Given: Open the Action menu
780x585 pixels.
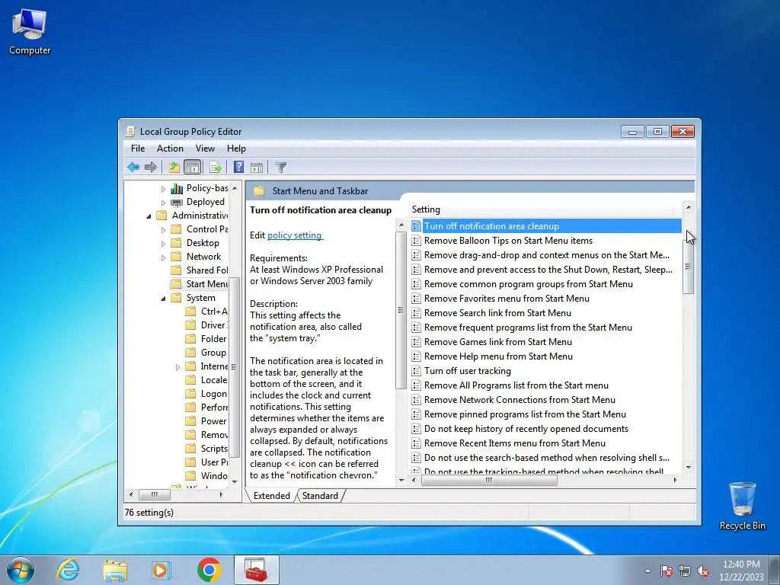Looking at the screenshot, I should 170,149.
